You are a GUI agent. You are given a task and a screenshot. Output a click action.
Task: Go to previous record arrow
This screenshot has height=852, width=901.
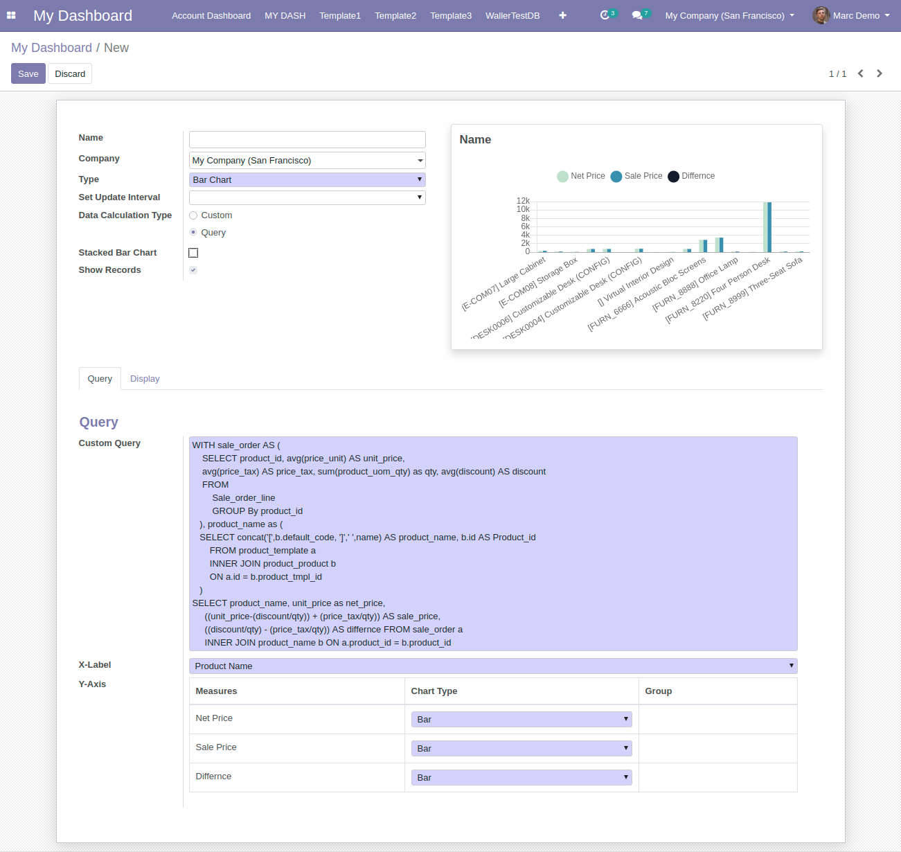tap(861, 73)
